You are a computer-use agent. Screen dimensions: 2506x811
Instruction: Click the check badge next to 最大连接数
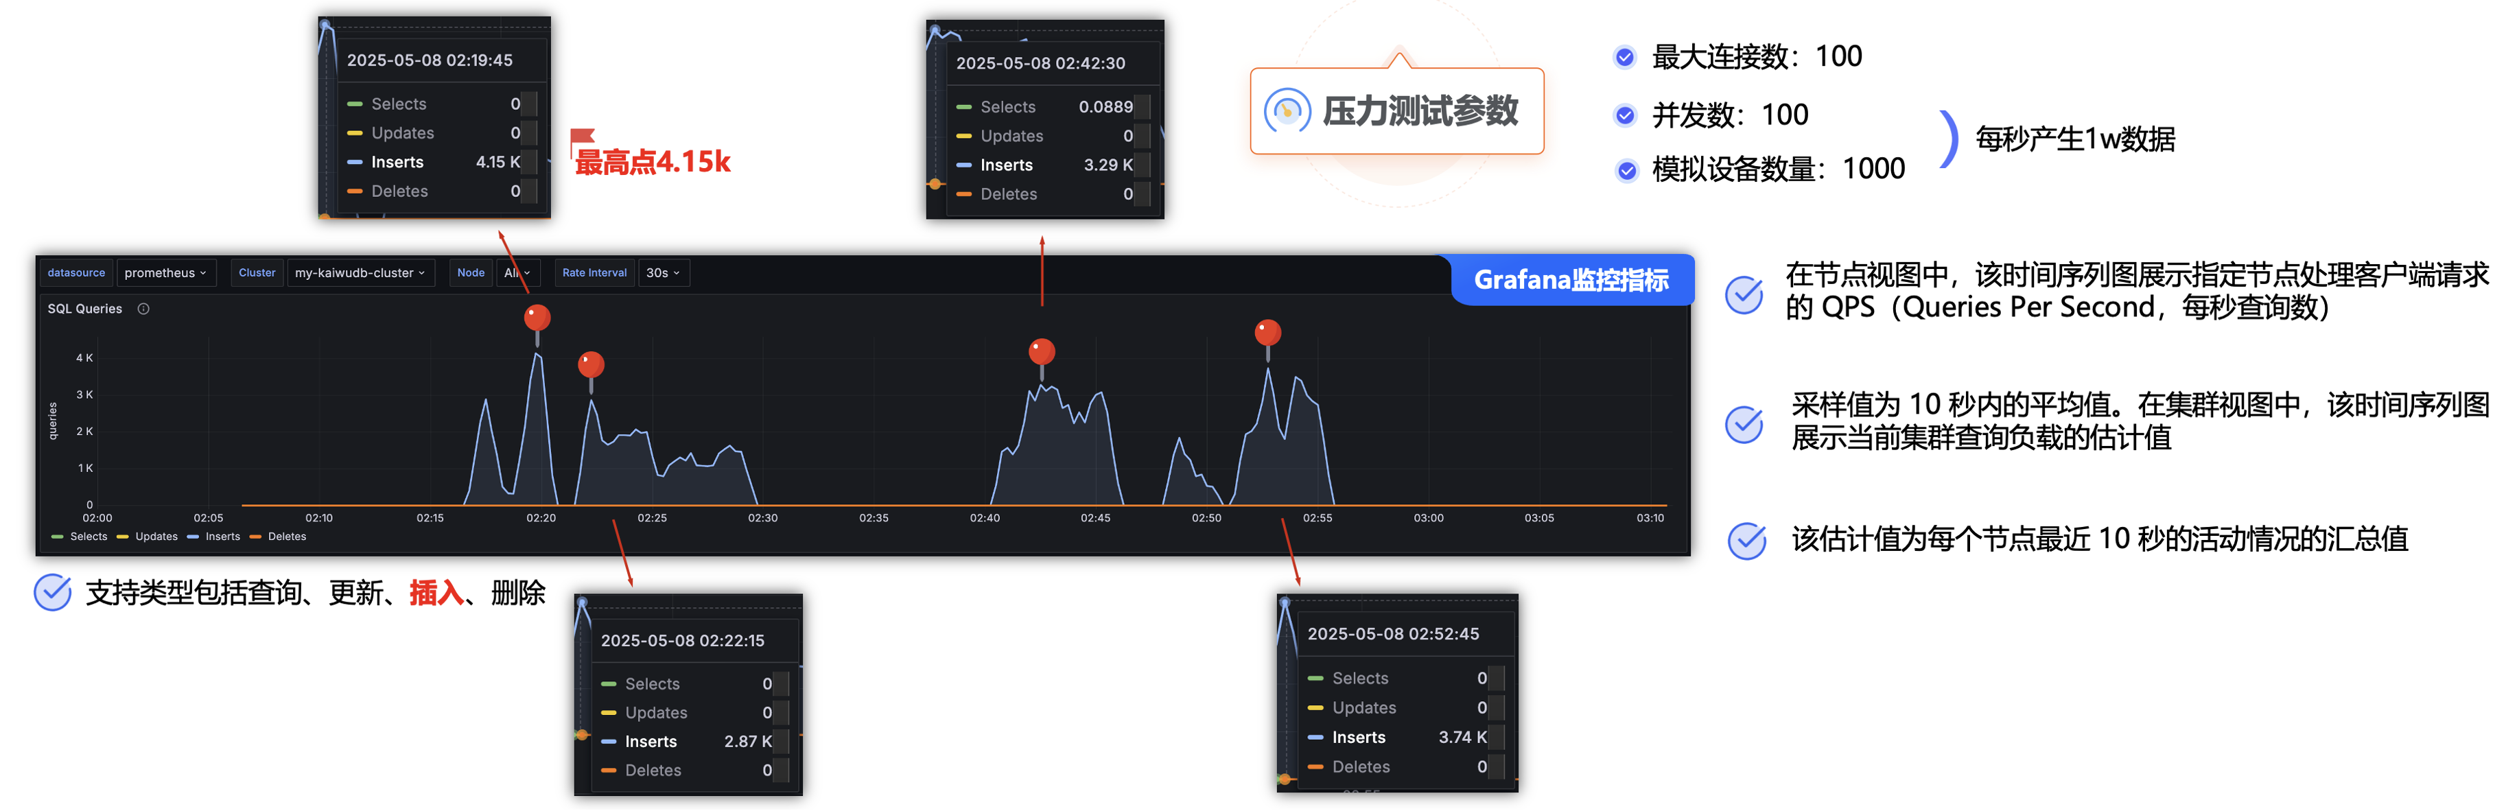tap(1624, 58)
